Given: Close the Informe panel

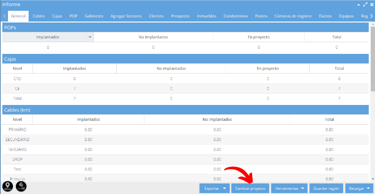Looking at the screenshot, I should pyautogui.click(x=372, y=5).
